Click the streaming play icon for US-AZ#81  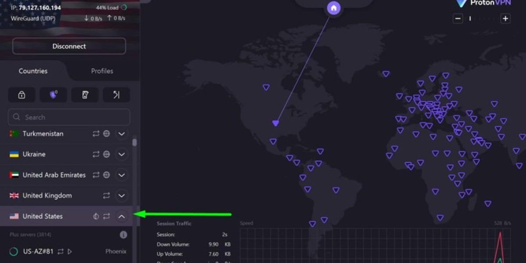70,252
